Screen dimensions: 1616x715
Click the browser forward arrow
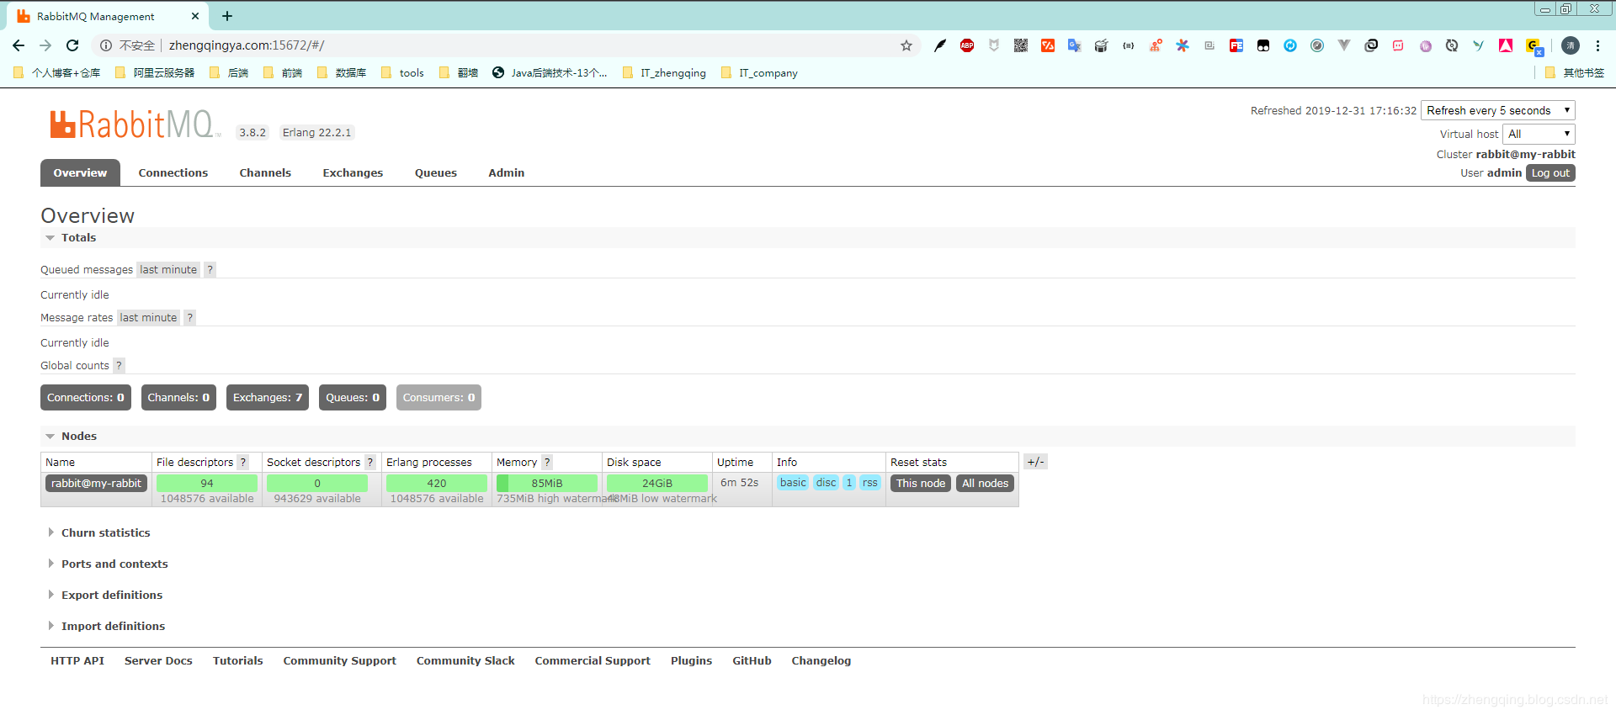point(45,45)
